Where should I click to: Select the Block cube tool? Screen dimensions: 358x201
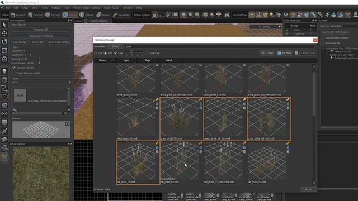coord(4,80)
